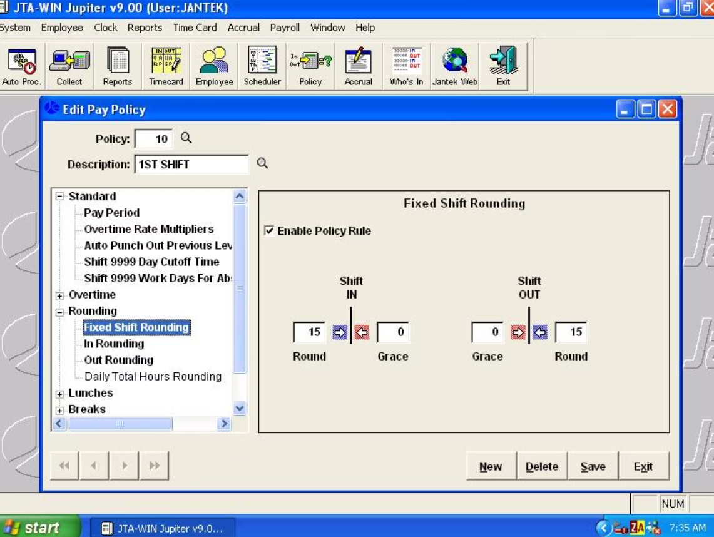714x537 pixels.
Task: Expand the Overtime tree node
Action: tap(59, 295)
